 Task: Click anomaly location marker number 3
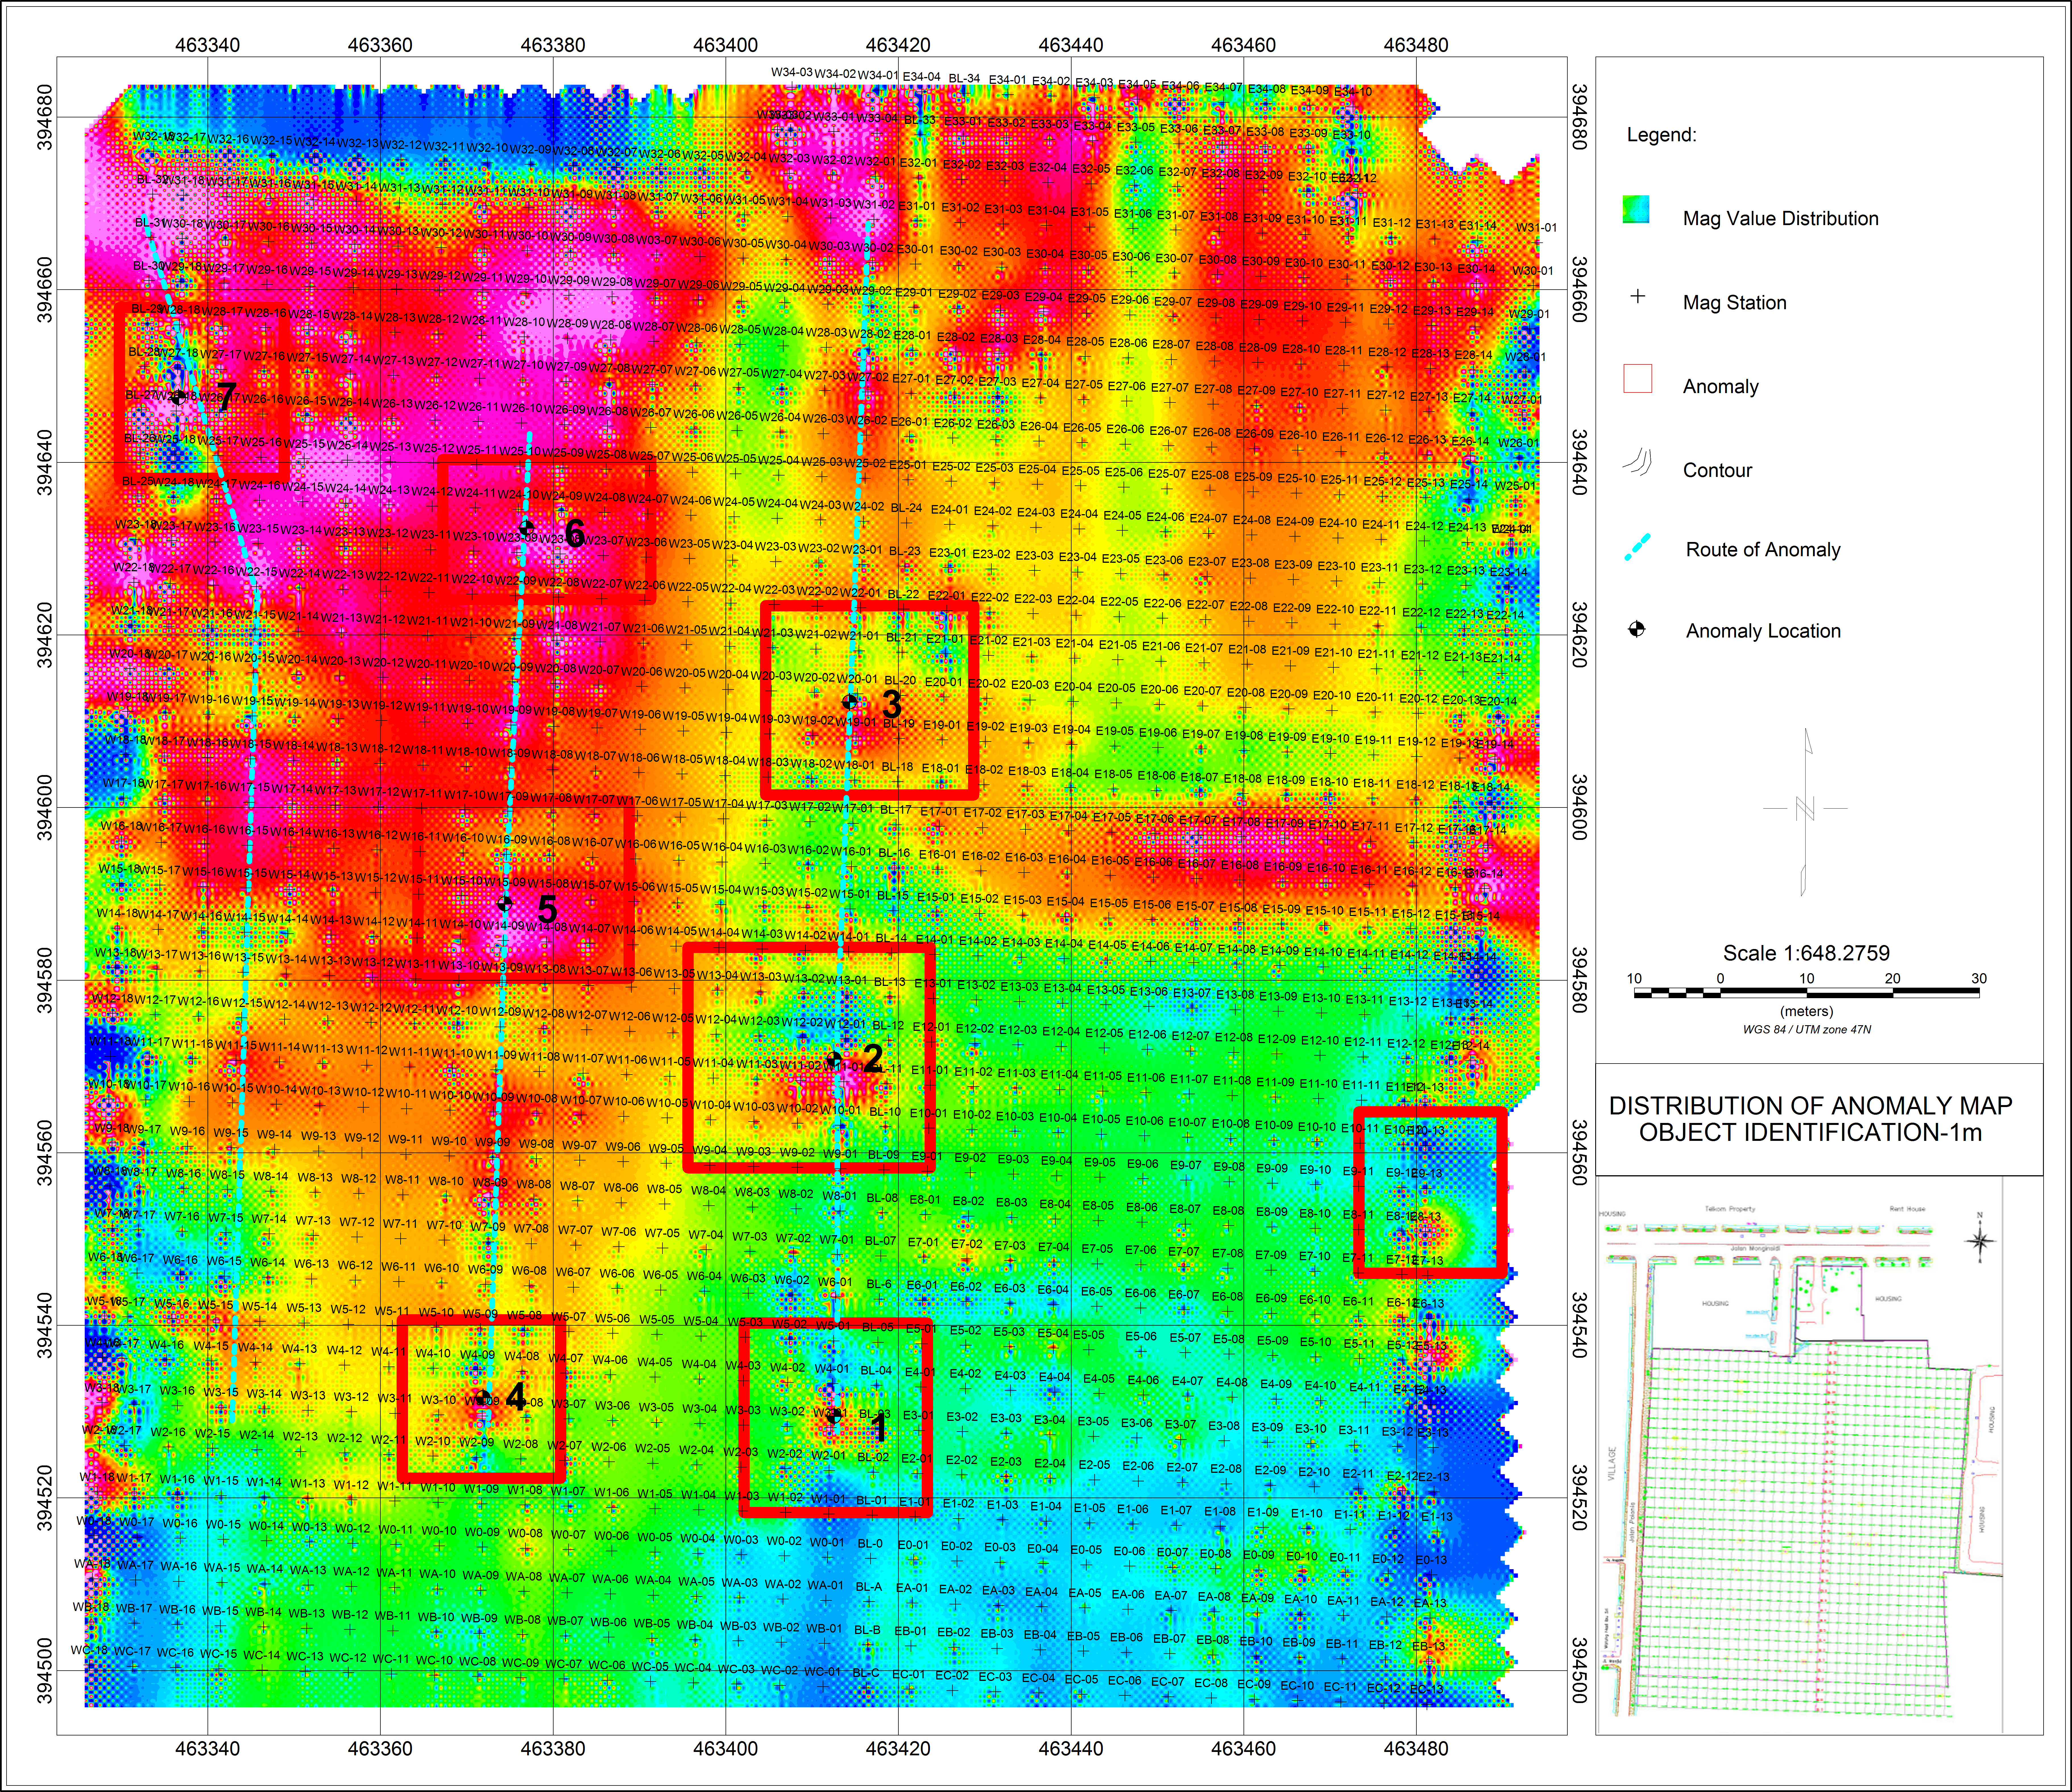pyautogui.click(x=849, y=702)
